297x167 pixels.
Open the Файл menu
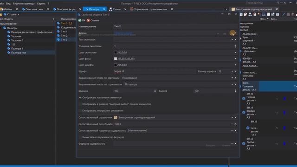[x=2, y=3]
